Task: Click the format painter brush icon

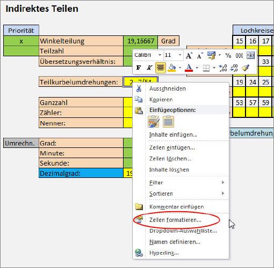Action: point(246,68)
